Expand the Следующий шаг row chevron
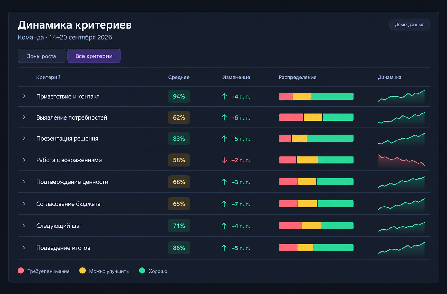Image resolution: width=447 pixels, height=294 pixels. point(24,226)
